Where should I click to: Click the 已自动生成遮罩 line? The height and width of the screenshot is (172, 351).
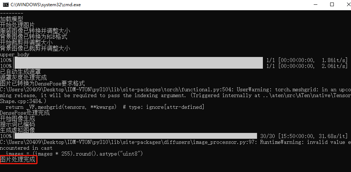pos(20,72)
